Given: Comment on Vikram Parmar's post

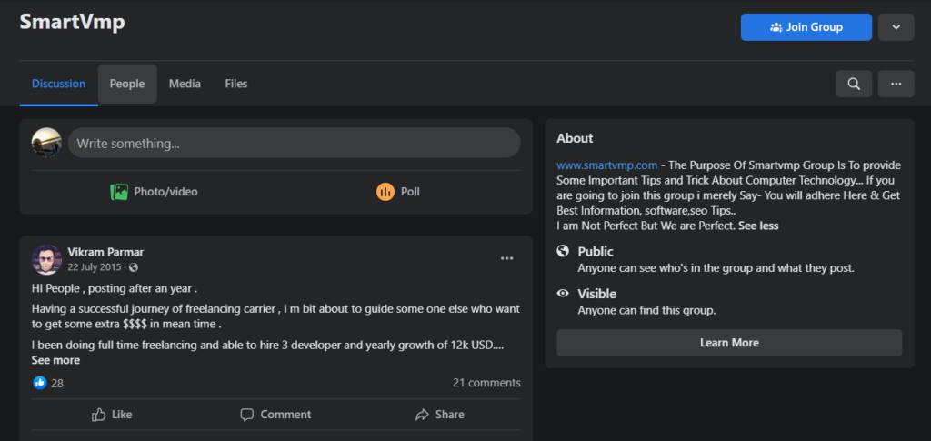Looking at the screenshot, I should pos(275,415).
